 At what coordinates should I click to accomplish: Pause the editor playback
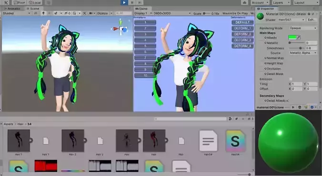tap(132, 2)
